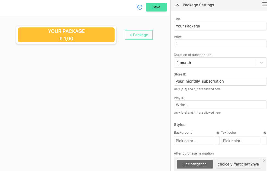Click the Store ID text field
This screenshot has height=171, width=267.
click(x=220, y=81)
